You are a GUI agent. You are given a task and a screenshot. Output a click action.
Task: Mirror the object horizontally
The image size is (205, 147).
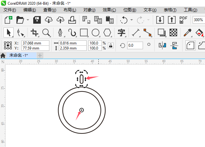(x=162, y=45)
